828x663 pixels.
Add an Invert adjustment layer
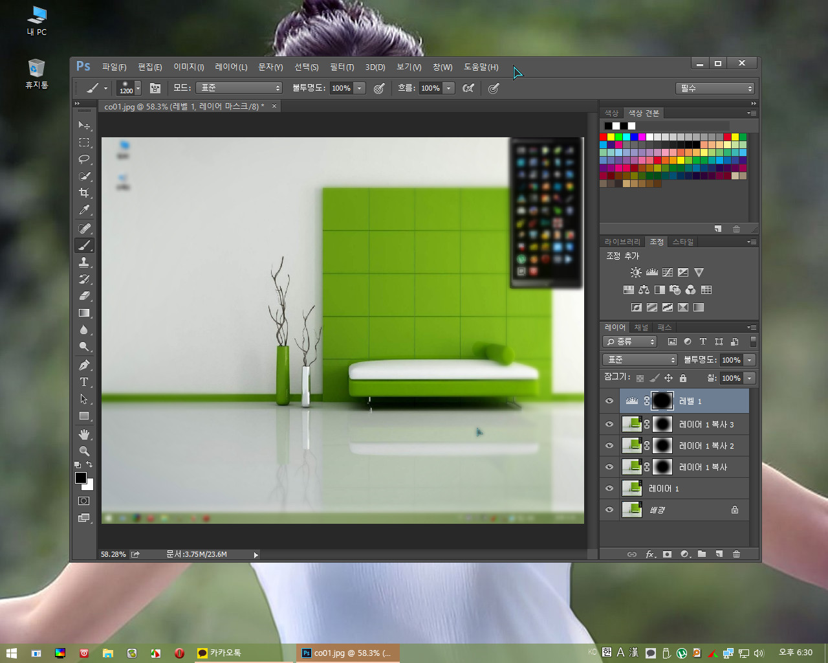point(636,308)
